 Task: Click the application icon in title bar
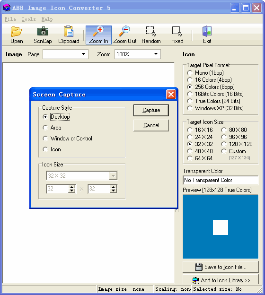[x=7, y=8]
